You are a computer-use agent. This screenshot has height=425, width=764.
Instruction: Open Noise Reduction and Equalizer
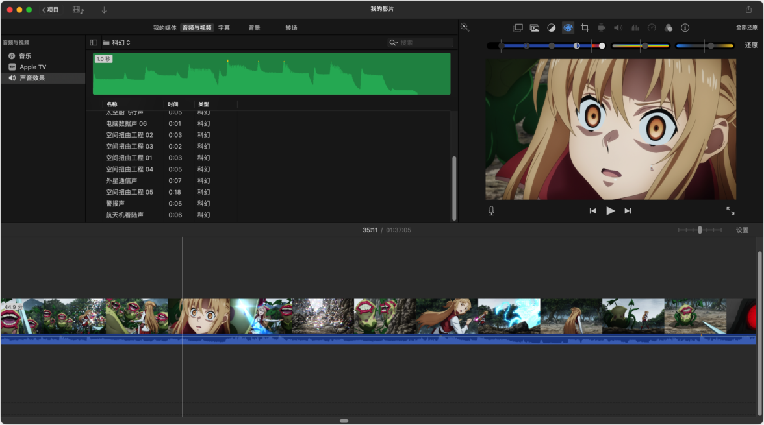(634, 28)
